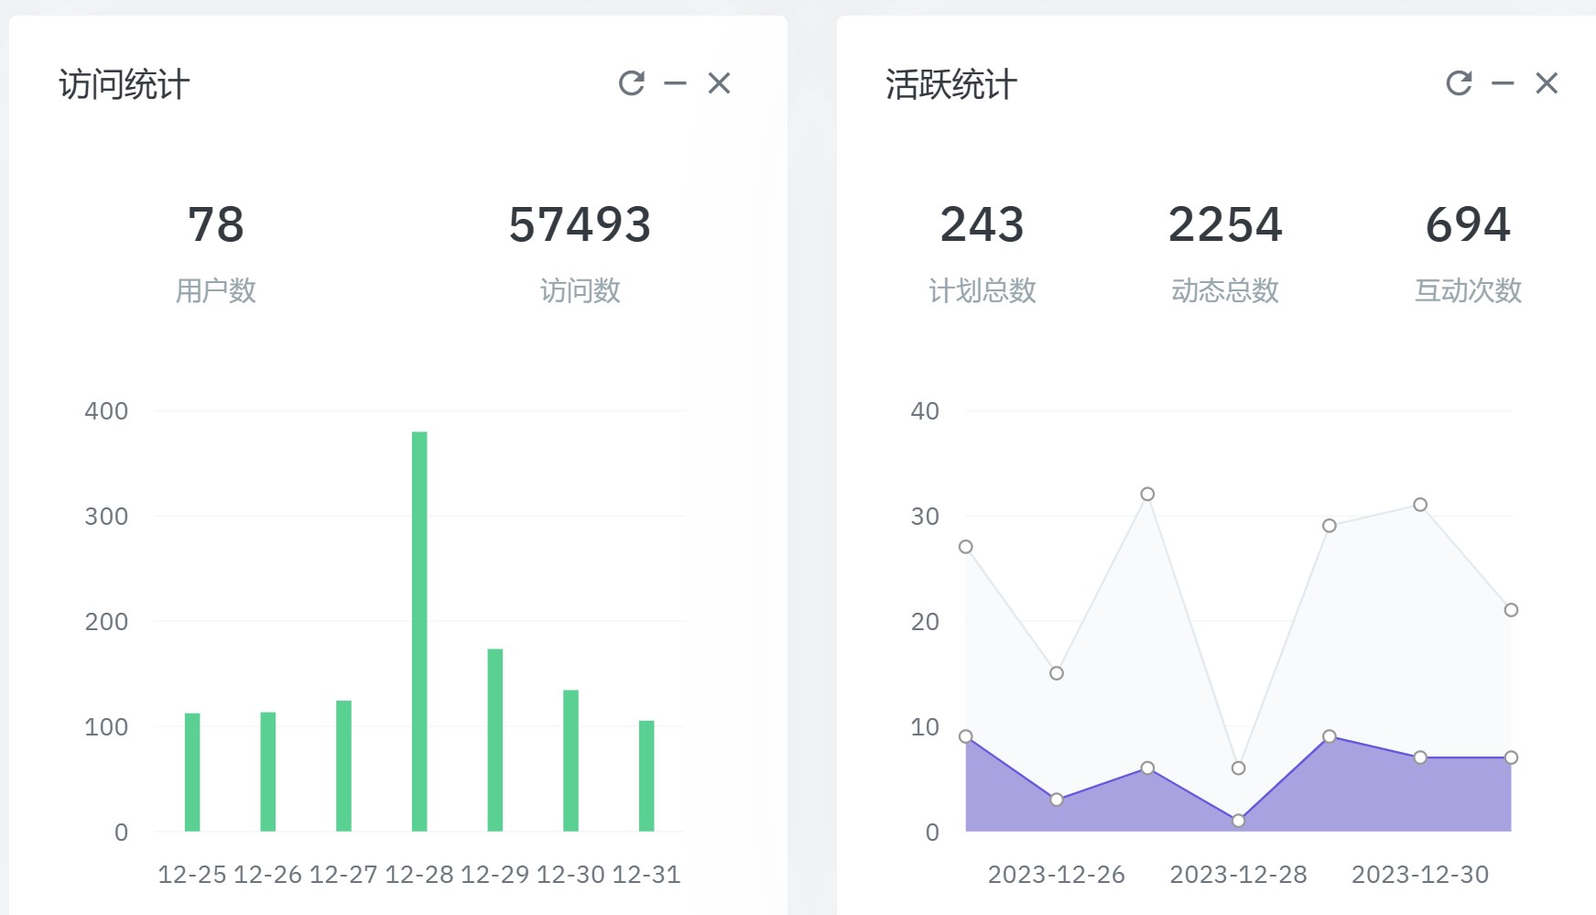Click the 2023-12-30 axis label
This screenshot has width=1596, height=915.
click(1420, 875)
